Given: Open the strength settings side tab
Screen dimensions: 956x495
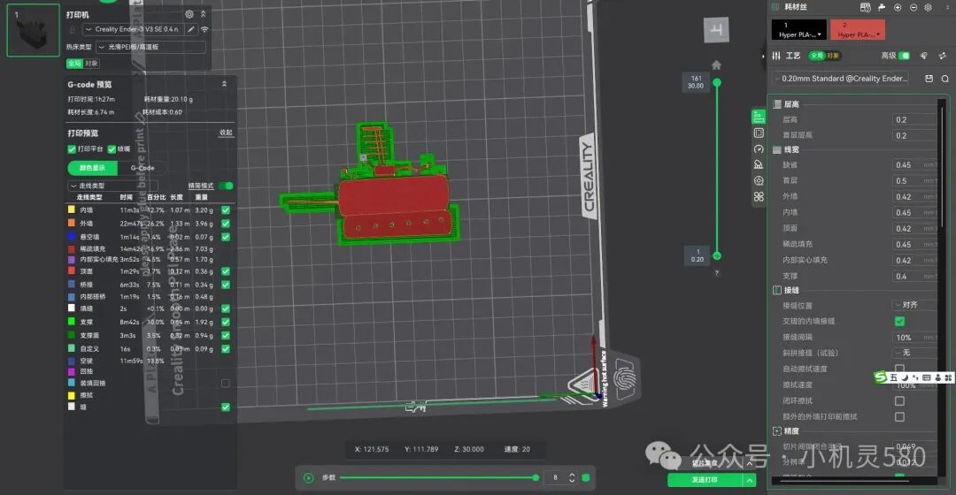Looking at the screenshot, I should [759, 133].
